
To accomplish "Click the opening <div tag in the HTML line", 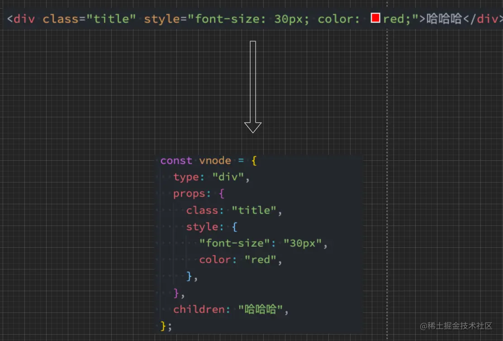I will [x=21, y=19].
